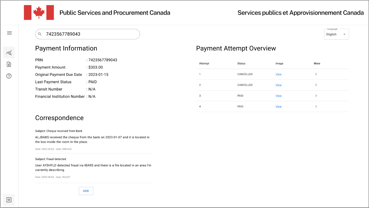Click the Payment Attempt Overview heading
Viewport: 369px width, 208px height.
[x=236, y=48]
